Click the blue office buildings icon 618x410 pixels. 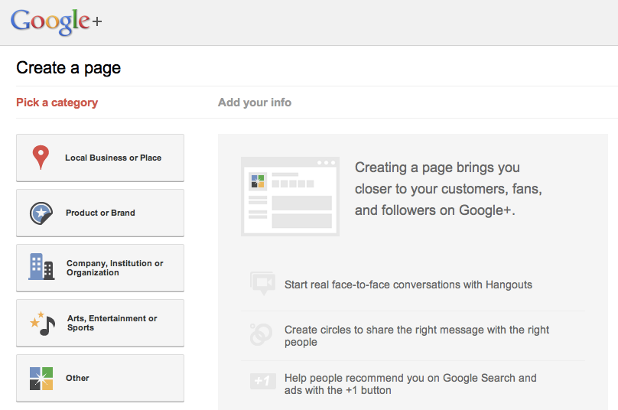pyautogui.click(x=41, y=267)
